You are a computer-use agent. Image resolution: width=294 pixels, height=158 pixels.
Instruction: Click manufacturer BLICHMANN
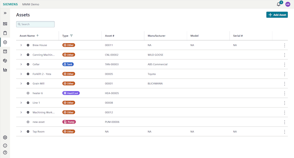[155, 84]
